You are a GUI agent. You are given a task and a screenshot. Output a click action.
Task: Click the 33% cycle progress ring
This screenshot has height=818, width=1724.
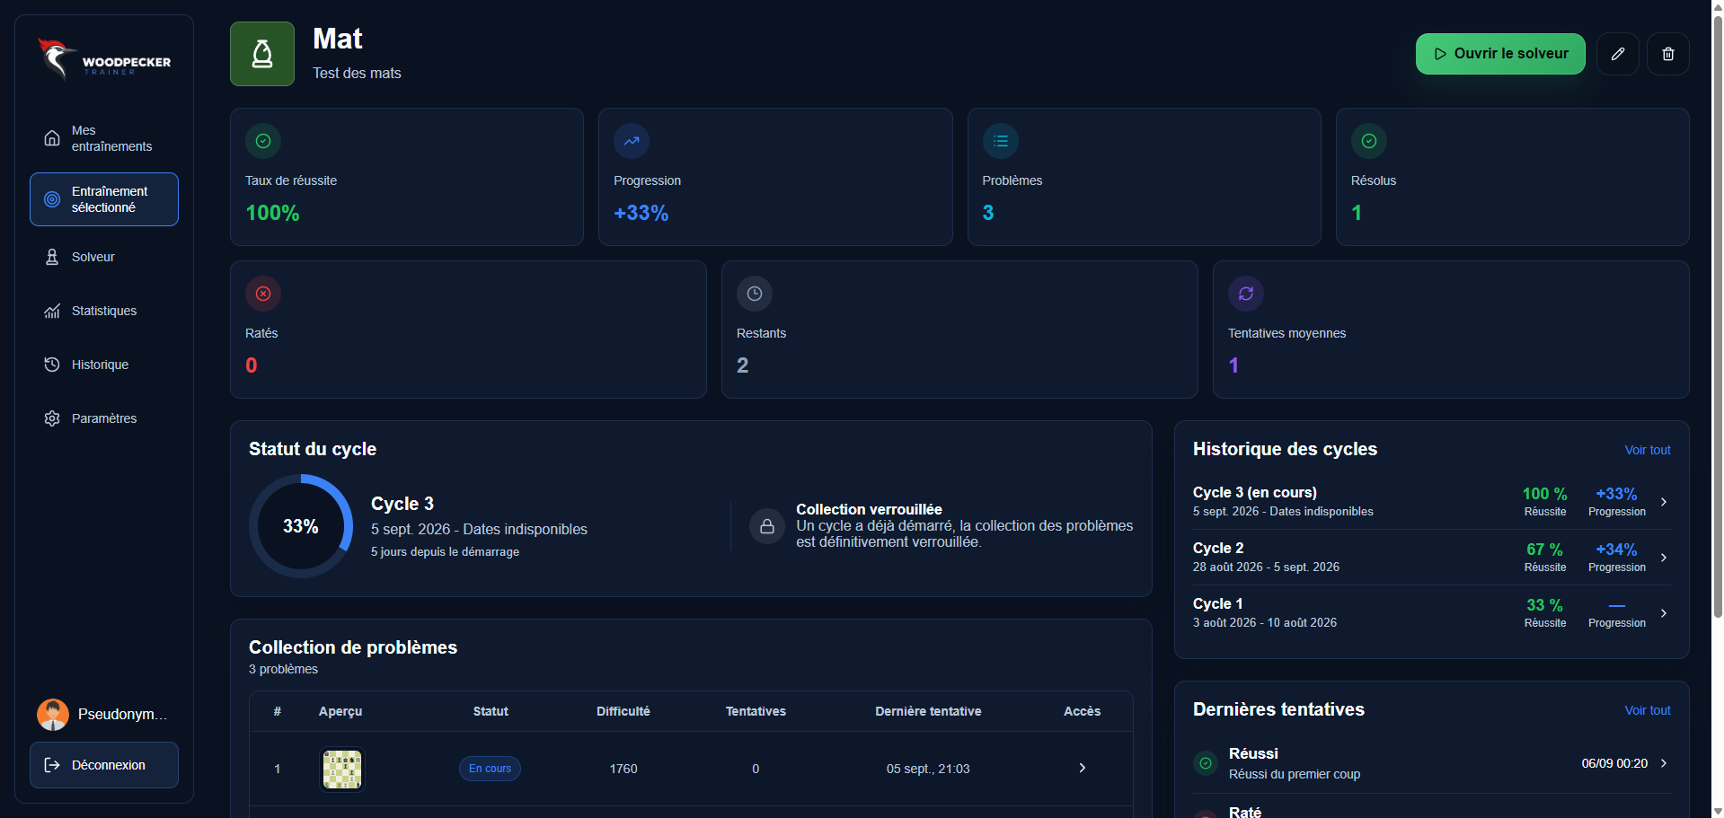[301, 526]
